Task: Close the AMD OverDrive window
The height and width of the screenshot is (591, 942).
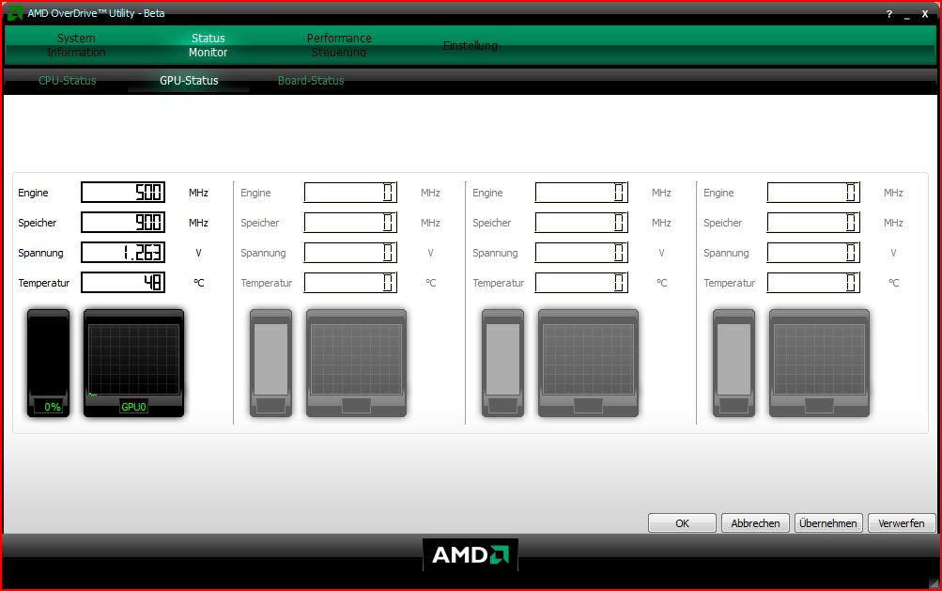Action: click(x=925, y=14)
